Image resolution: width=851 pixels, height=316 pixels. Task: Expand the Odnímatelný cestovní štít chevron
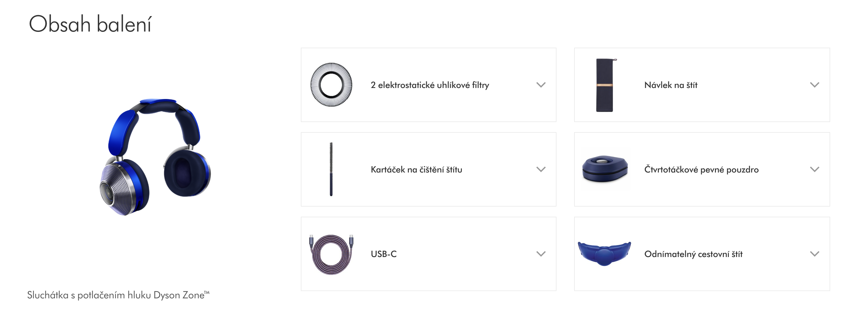[x=815, y=254]
